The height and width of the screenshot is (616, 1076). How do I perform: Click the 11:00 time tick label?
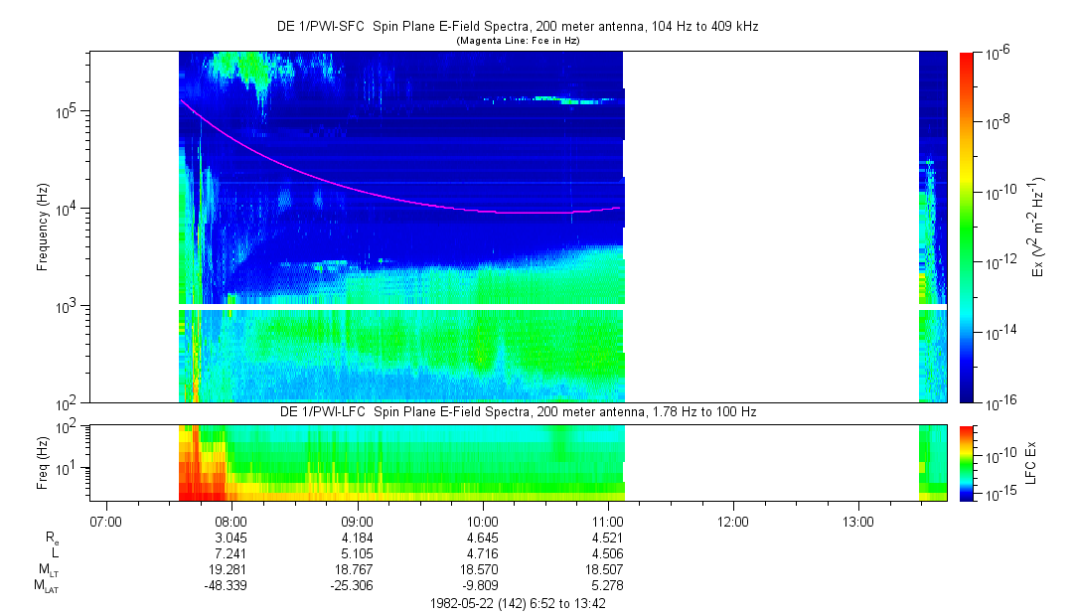[x=607, y=522]
